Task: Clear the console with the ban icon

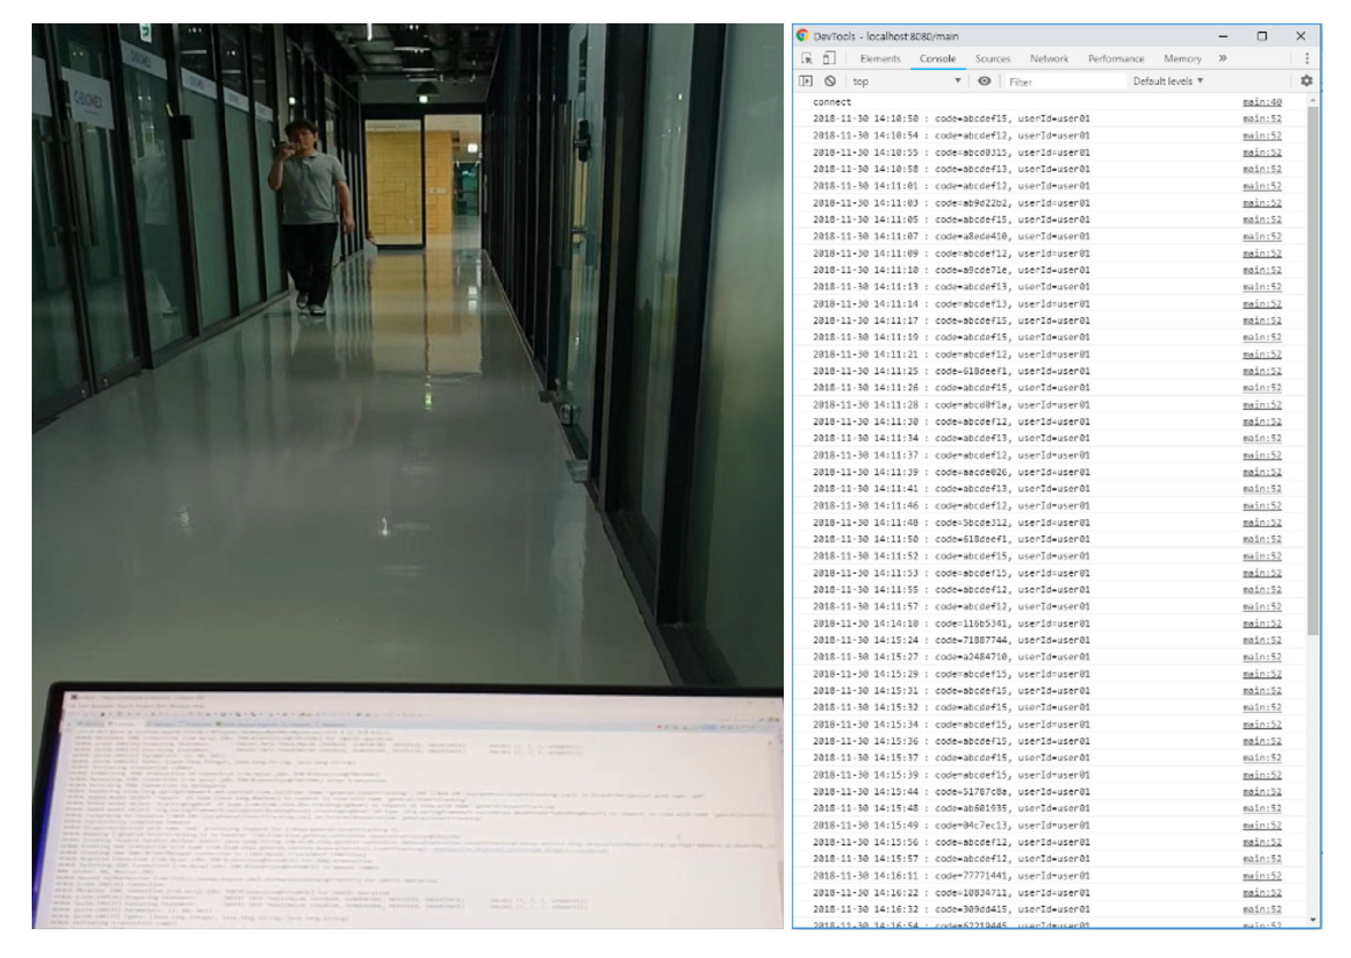Action: click(830, 81)
